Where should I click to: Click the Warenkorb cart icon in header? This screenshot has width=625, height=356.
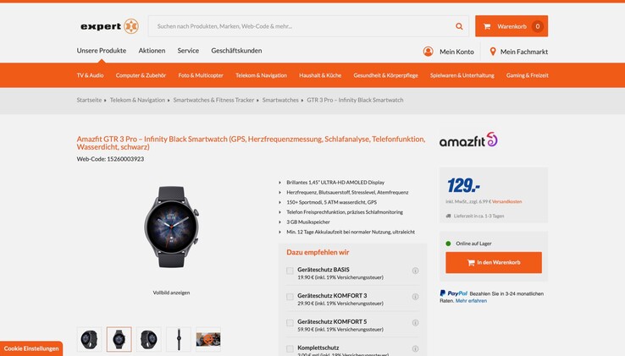(487, 26)
